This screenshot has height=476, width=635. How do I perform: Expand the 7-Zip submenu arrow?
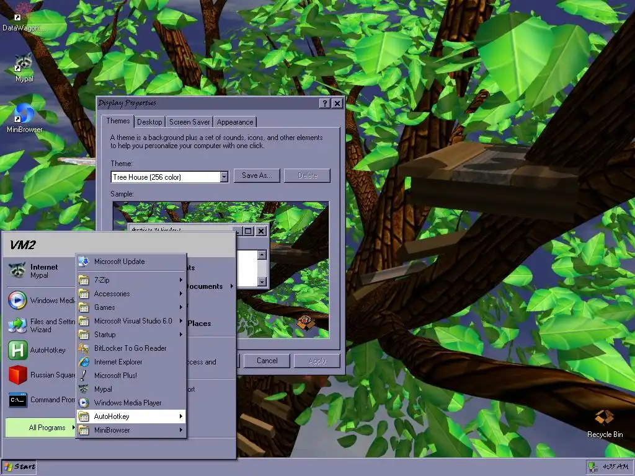[181, 280]
